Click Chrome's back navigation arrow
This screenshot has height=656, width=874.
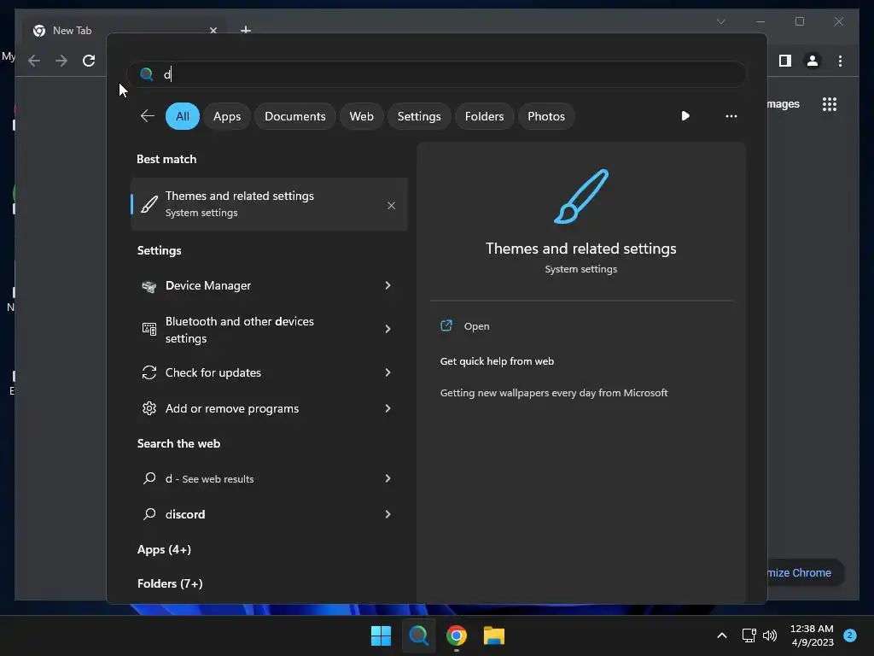[34, 61]
